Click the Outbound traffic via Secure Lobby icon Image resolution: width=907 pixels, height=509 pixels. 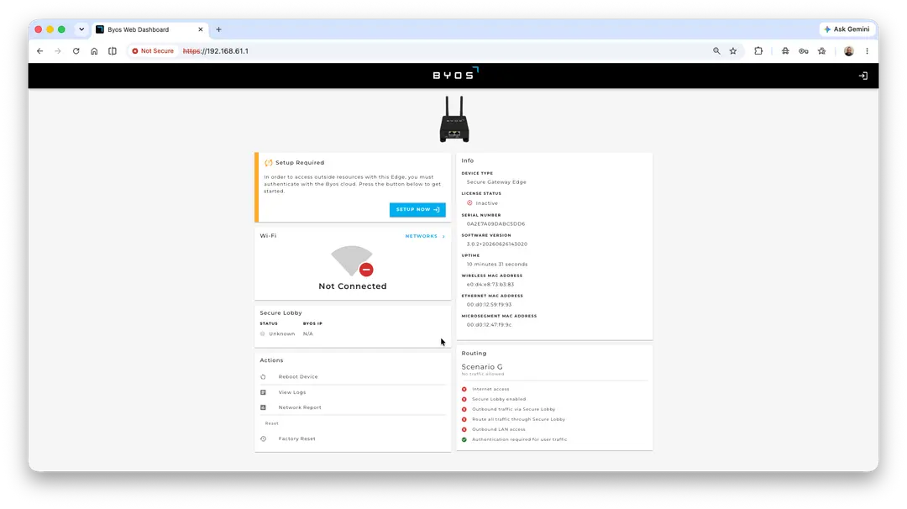464,409
